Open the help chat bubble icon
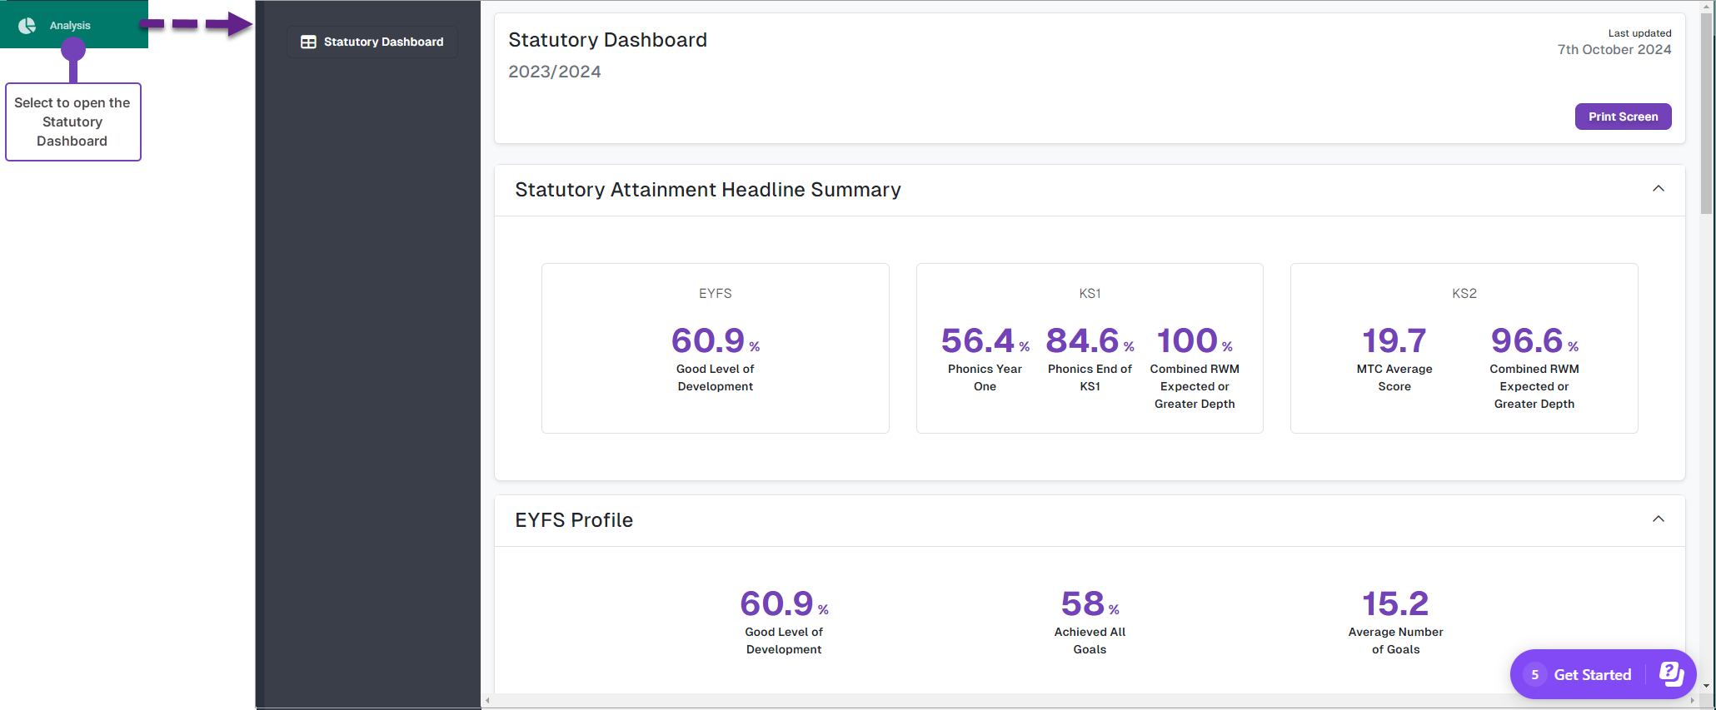This screenshot has height=710, width=1716. point(1670,673)
